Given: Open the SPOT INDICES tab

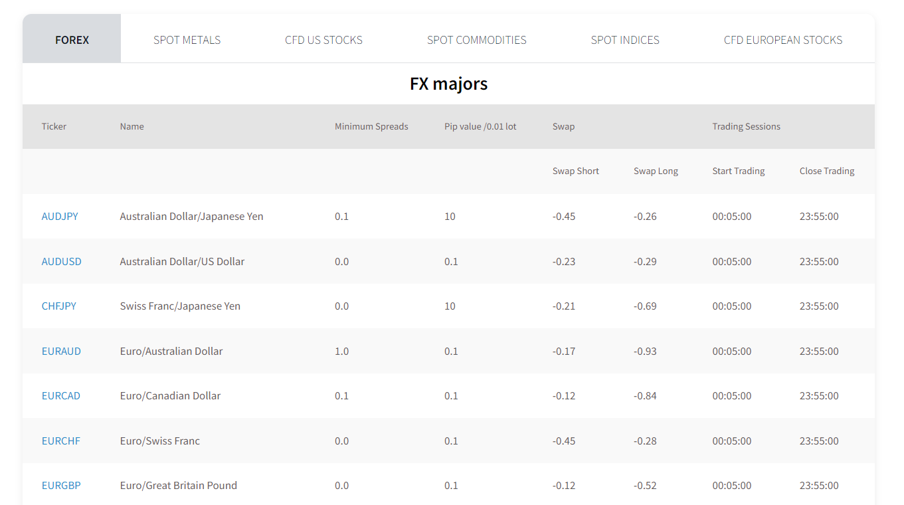Looking at the screenshot, I should (x=625, y=40).
